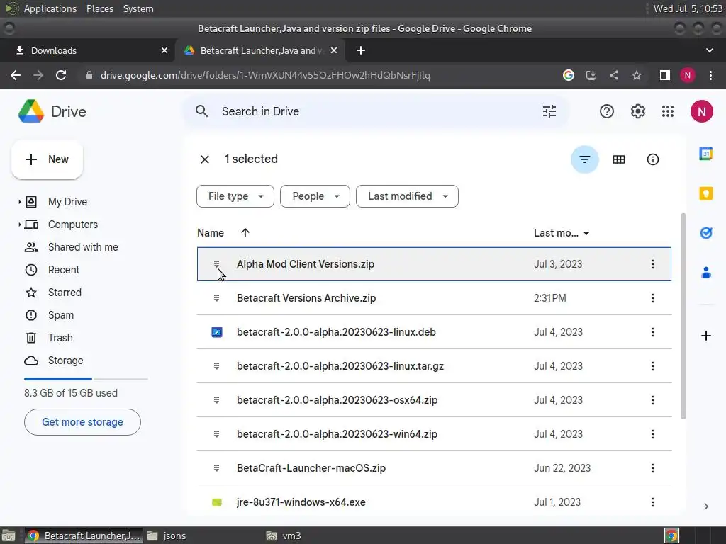
Task: Click the storage usage bar
Action: click(x=86, y=379)
